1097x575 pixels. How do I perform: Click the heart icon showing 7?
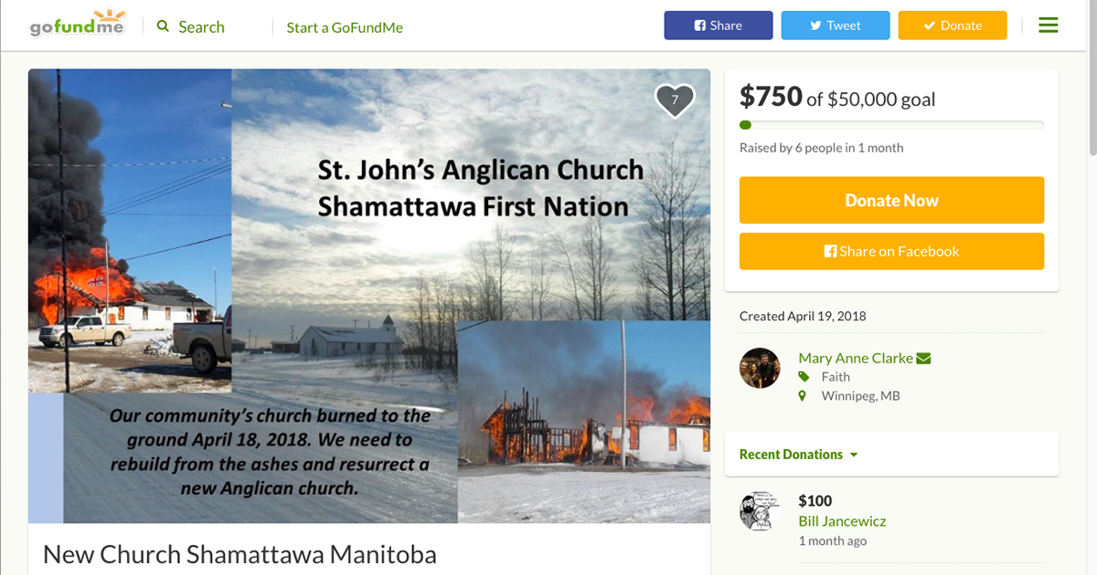tap(675, 100)
